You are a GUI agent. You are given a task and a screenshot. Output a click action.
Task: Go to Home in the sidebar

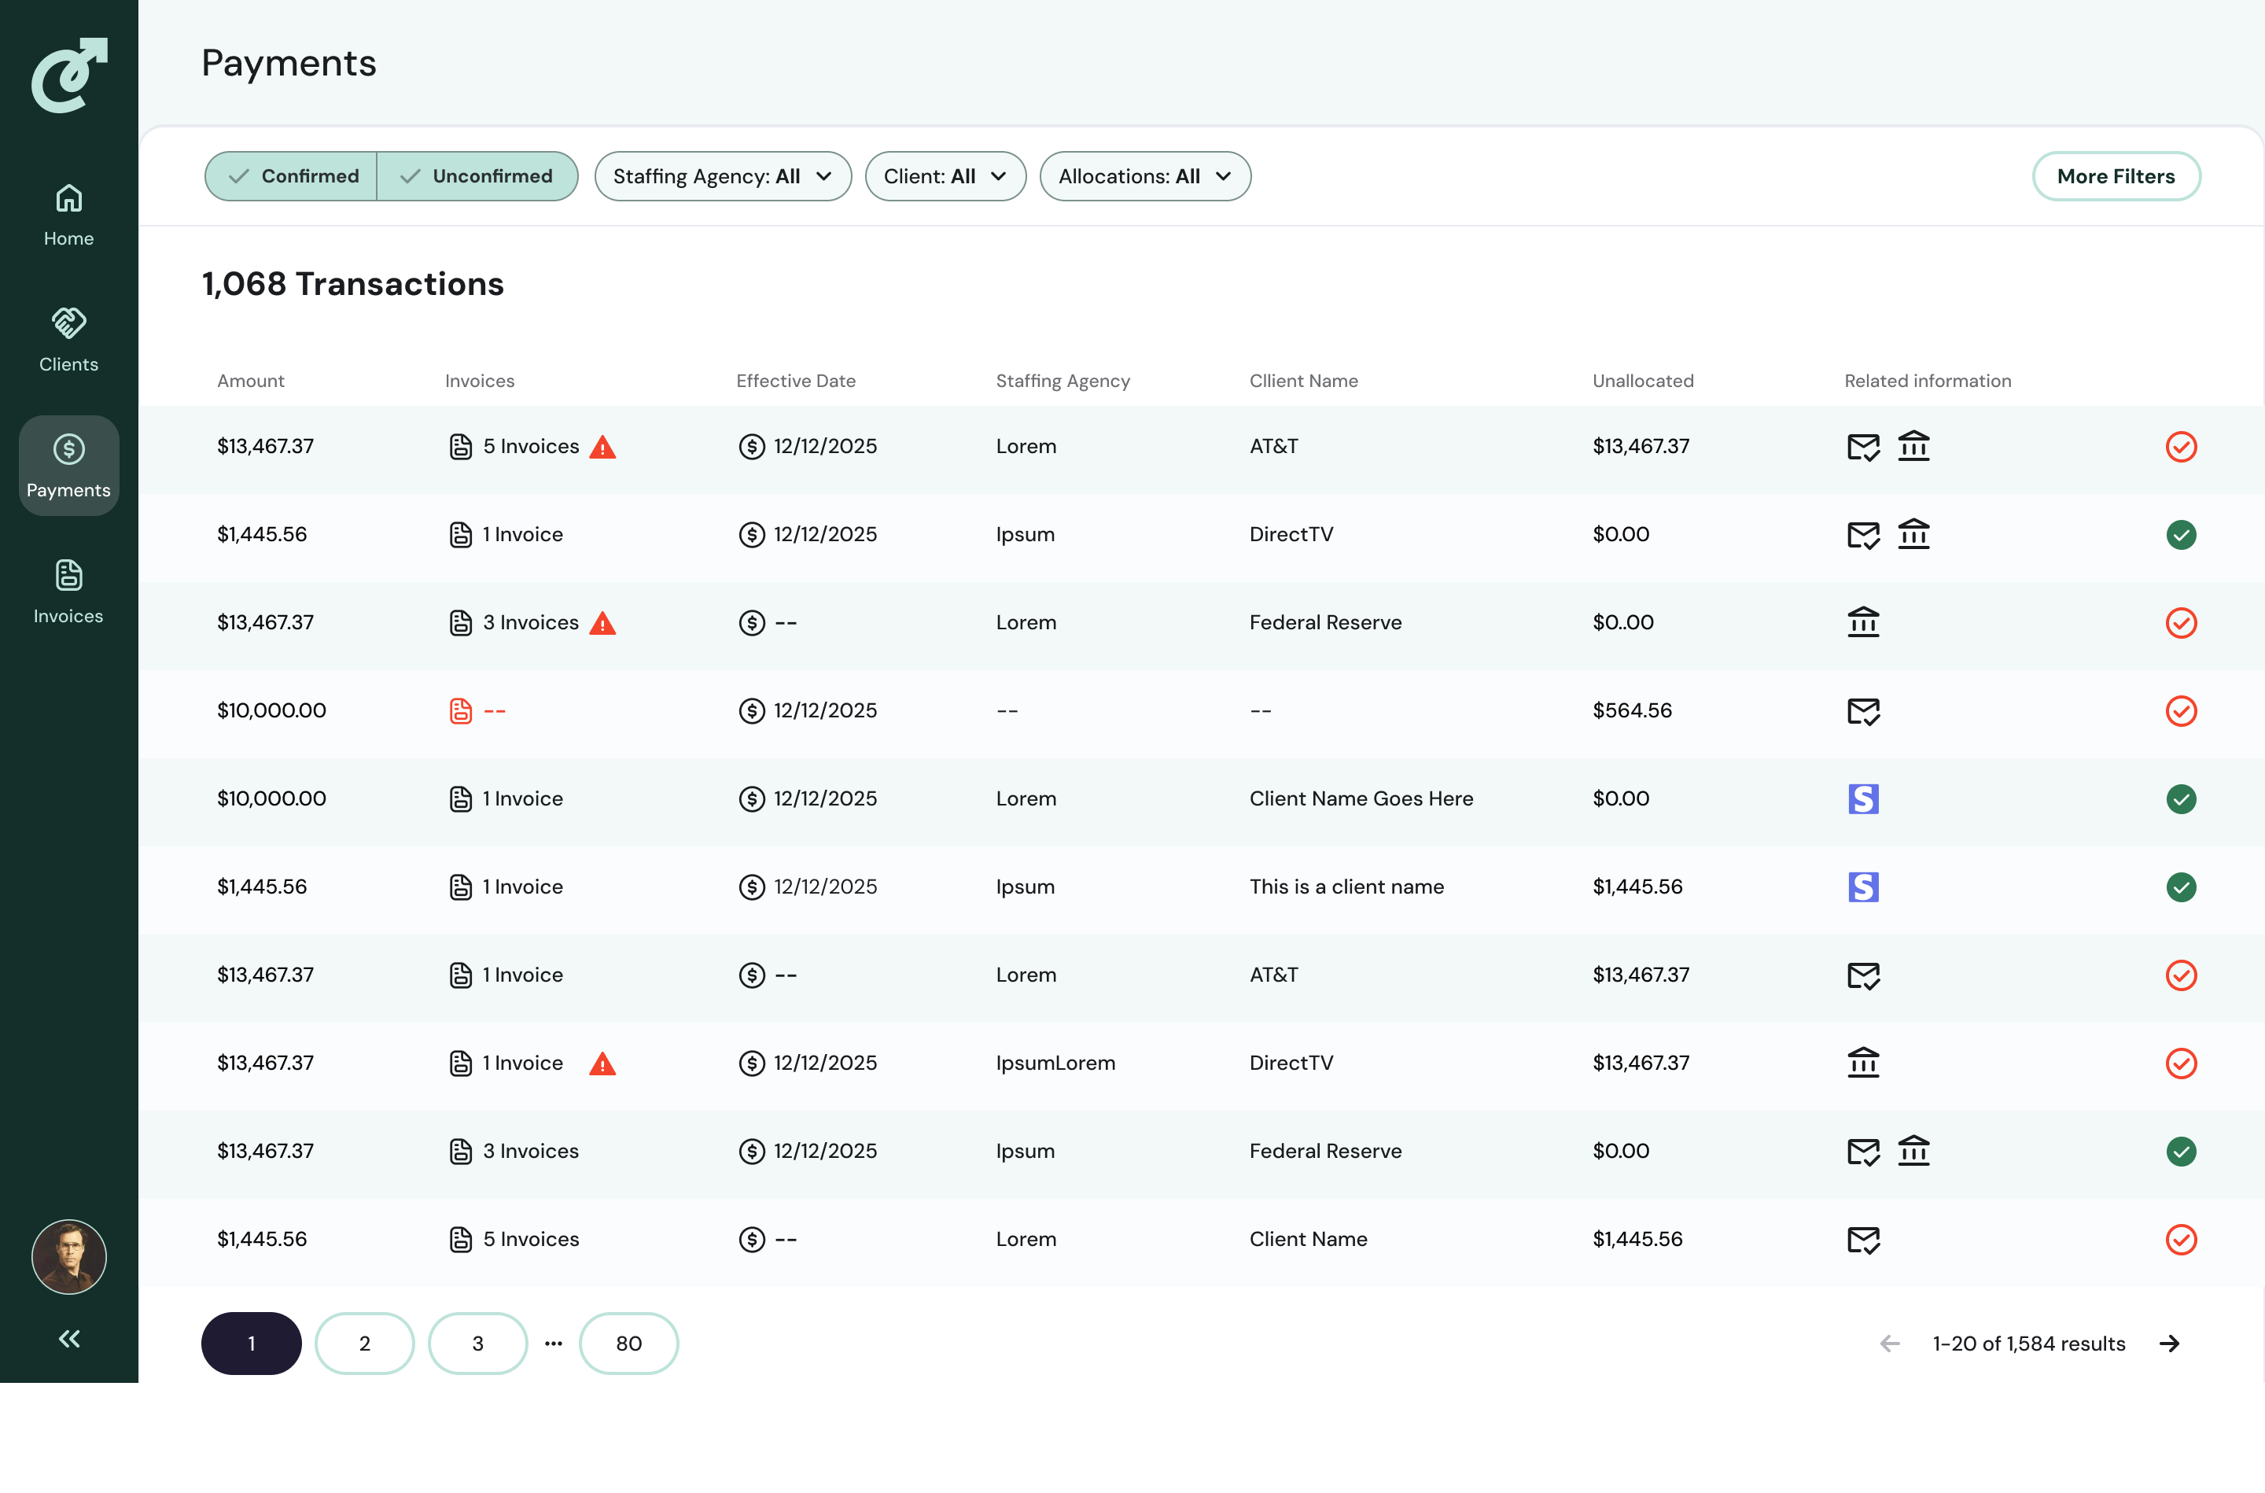[68, 216]
